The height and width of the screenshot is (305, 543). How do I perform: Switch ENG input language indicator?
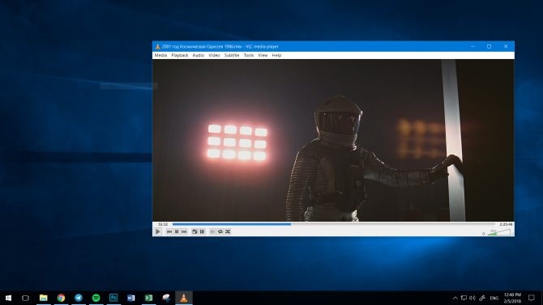pyautogui.click(x=494, y=298)
